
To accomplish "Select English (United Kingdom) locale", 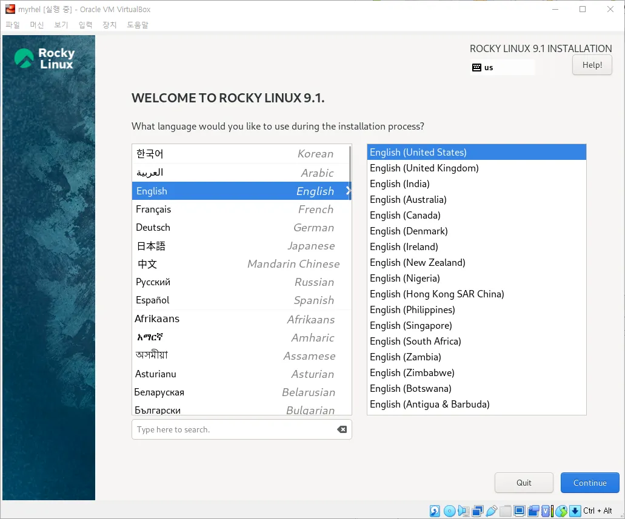I will [x=476, y=168].
